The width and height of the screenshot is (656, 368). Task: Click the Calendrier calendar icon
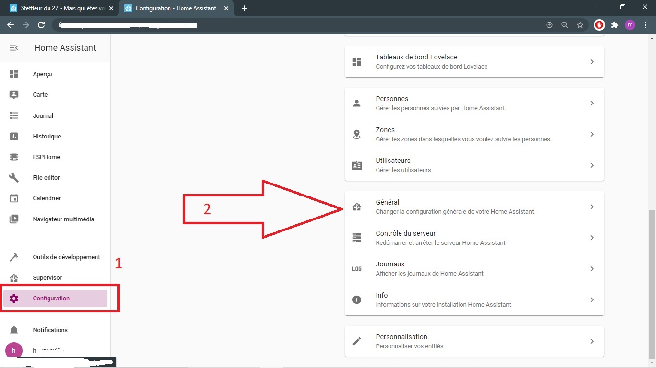[x=14, y=198]
